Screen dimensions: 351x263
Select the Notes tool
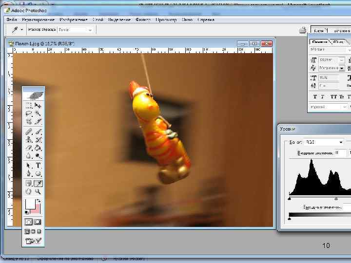[28, 184]
